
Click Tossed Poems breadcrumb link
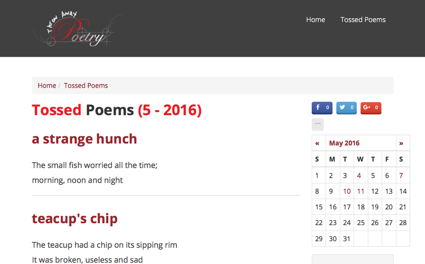pos(86,86)
